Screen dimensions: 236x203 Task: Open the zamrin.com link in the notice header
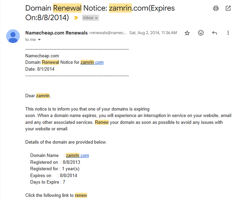92,62
